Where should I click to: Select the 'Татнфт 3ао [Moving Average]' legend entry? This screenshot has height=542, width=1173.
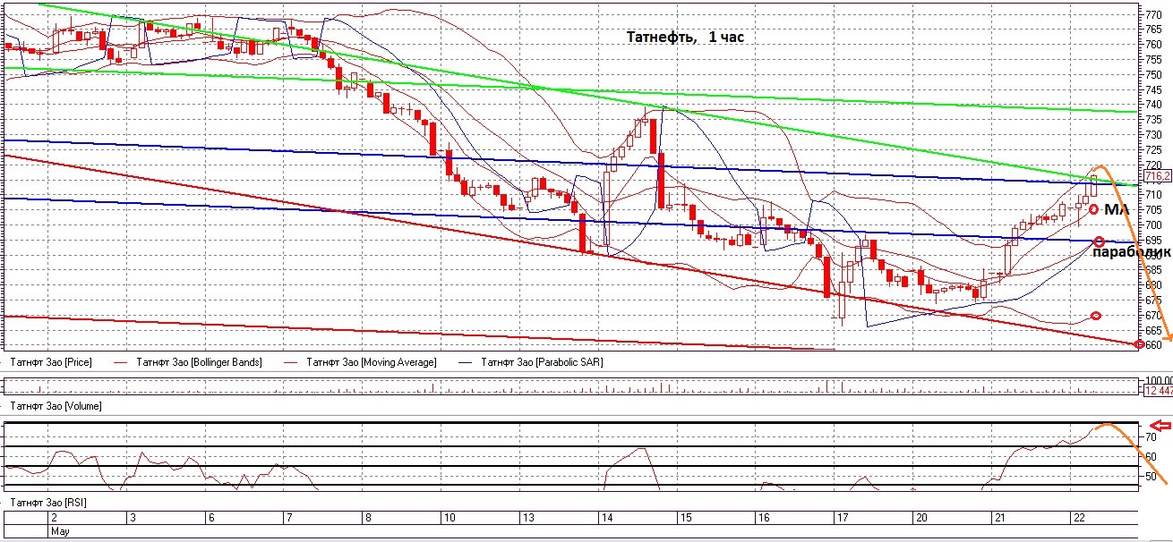coord(372,362)
